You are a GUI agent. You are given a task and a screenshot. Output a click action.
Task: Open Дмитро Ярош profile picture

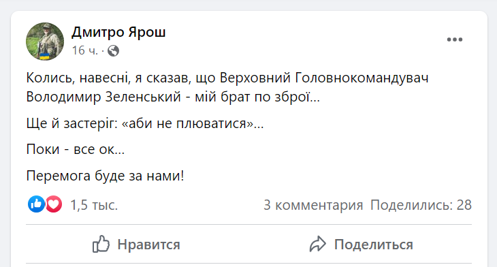tap(45, 42)
